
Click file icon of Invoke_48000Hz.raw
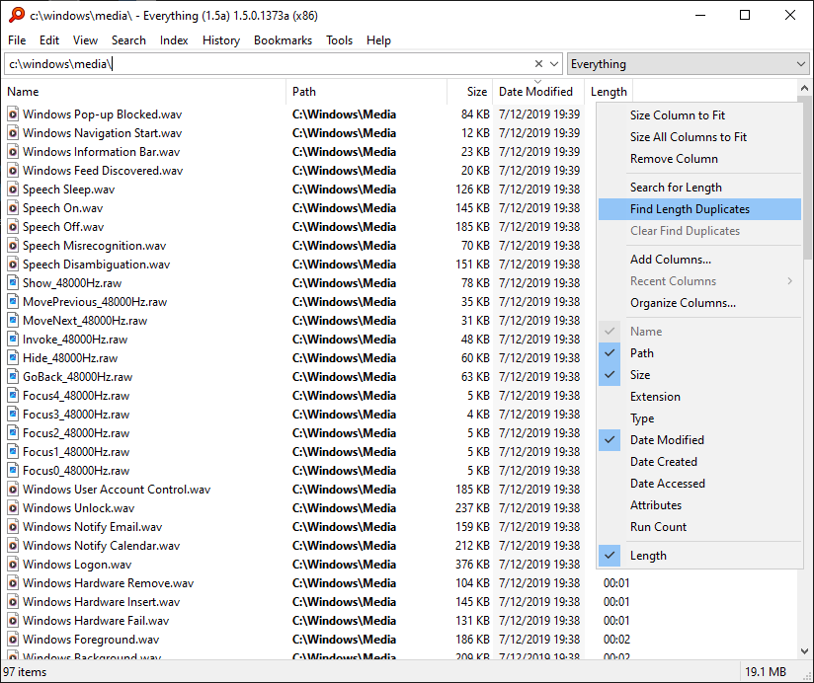[13, 340]
